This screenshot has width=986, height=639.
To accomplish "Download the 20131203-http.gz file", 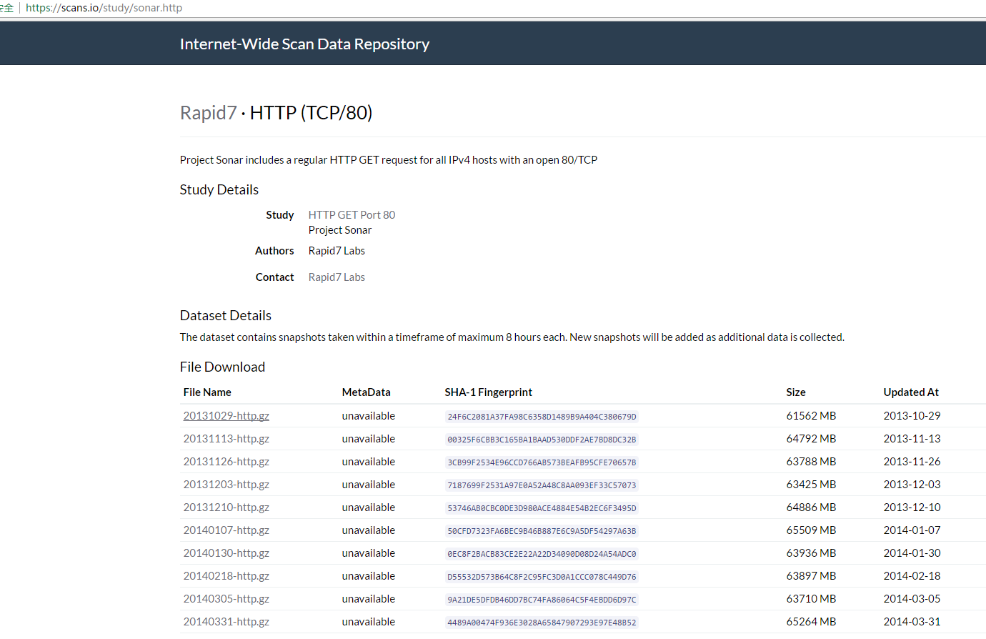I will [x=226, y=484].
